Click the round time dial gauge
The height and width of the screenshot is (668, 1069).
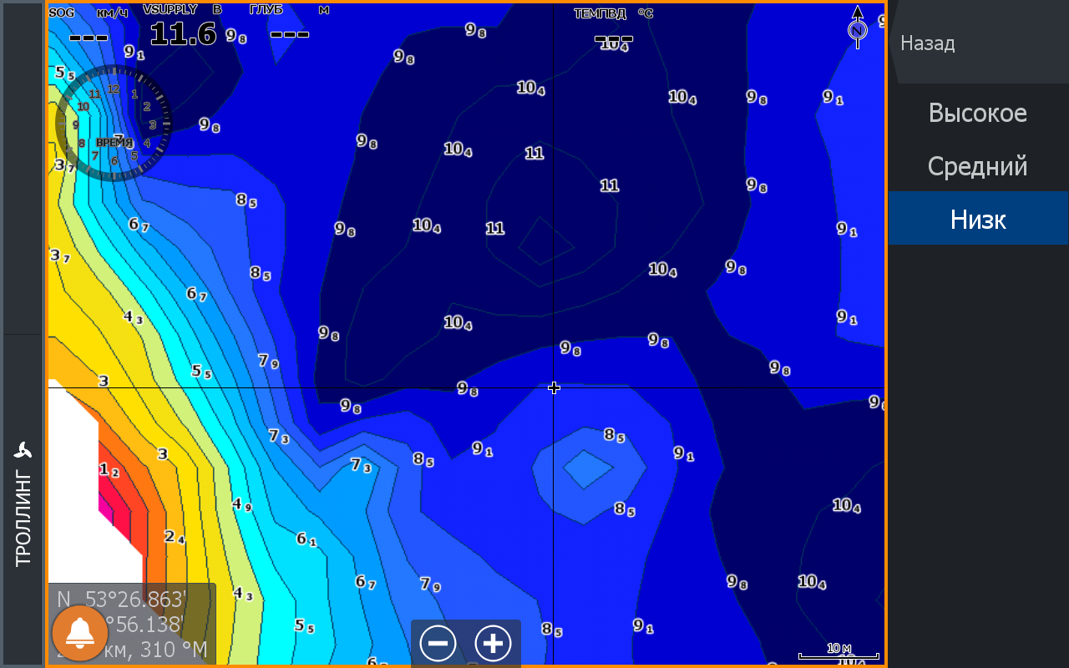(114, 124)
